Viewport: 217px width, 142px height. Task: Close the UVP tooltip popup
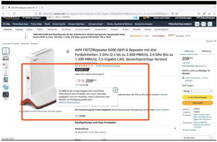[115, 90]
